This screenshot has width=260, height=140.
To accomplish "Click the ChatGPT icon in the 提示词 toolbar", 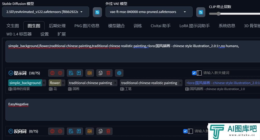I will click(x=119, y=73).
